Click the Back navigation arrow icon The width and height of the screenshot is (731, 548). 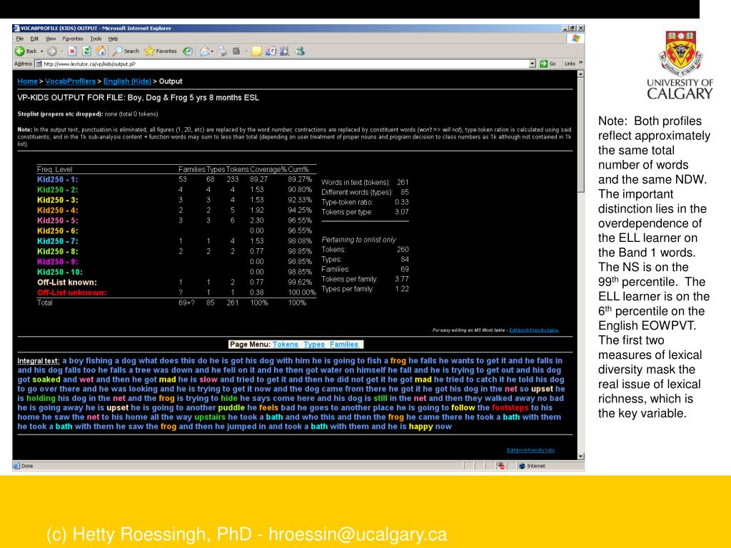point(19,51)
